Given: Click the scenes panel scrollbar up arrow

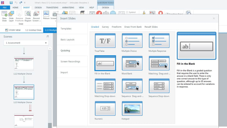Looking at the screenshot, I should tap(50, 48).
